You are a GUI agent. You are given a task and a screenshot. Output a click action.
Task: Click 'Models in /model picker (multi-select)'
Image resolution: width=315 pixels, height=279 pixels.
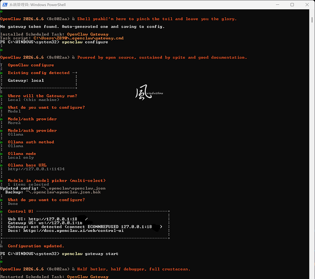[x=57, y=181]
